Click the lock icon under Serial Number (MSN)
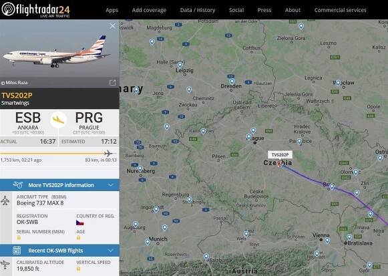The image size is (388, 276). (19, 238)
